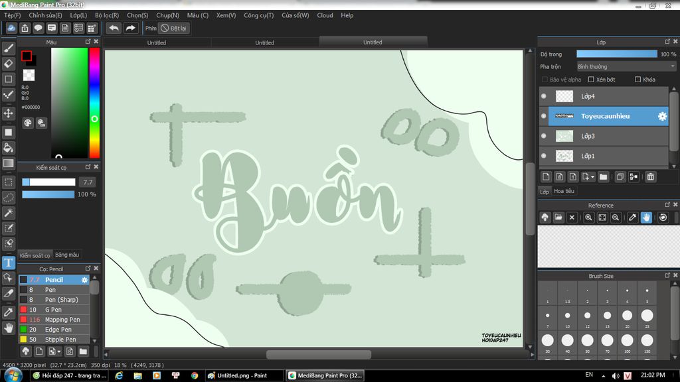The image size is (680, 382).
Task: Switch to the first Untitled tab
Action: pos(157,42)
